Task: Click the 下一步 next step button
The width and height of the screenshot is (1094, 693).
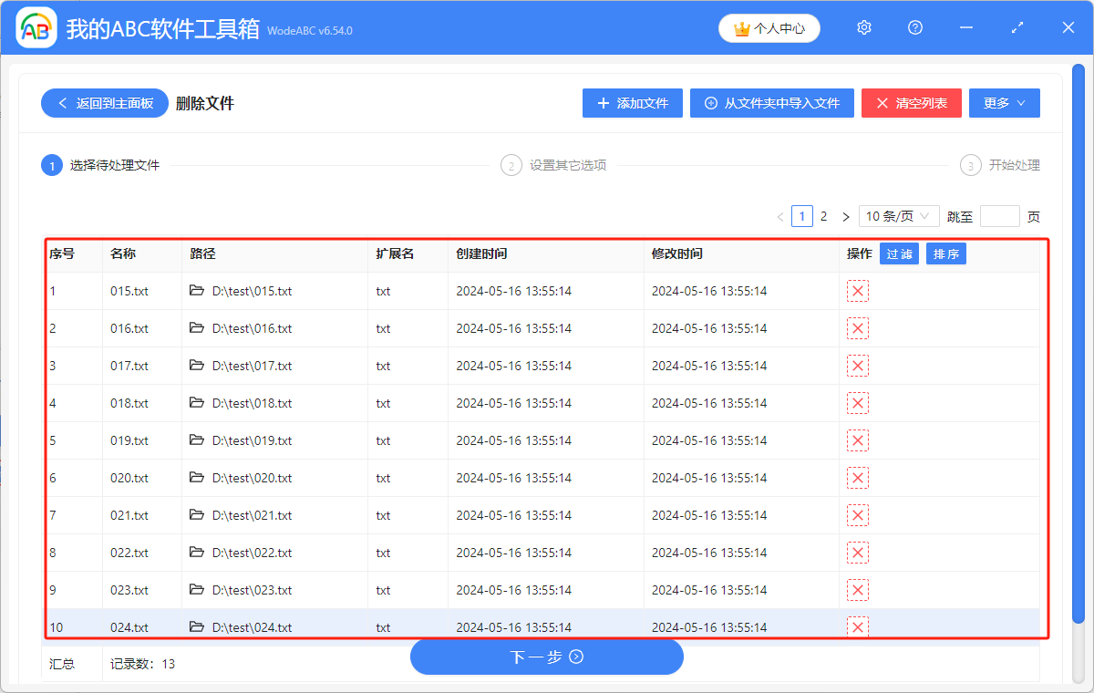Action: coord(546,657)
